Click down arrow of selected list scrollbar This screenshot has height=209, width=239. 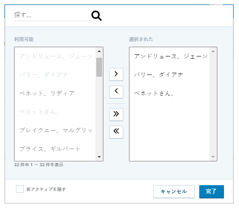pos(213,157)
